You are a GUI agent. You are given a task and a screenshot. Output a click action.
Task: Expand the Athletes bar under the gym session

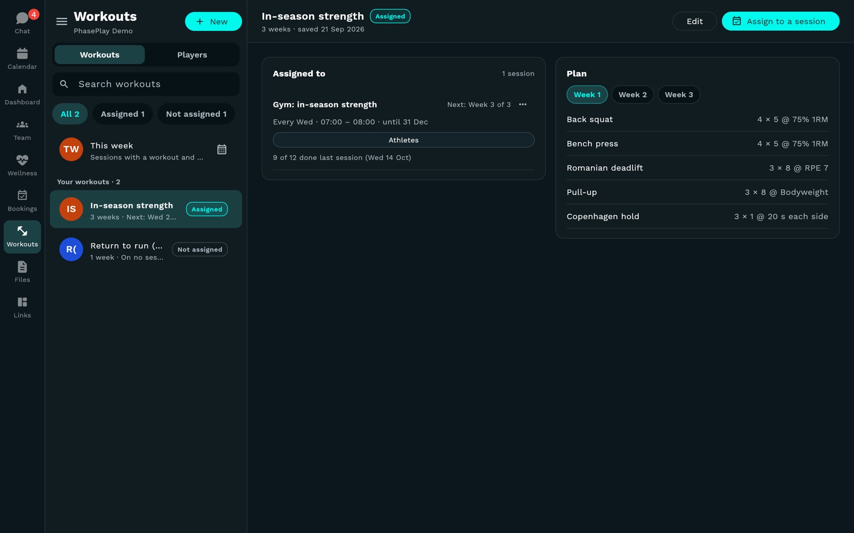tap(404, 140)
